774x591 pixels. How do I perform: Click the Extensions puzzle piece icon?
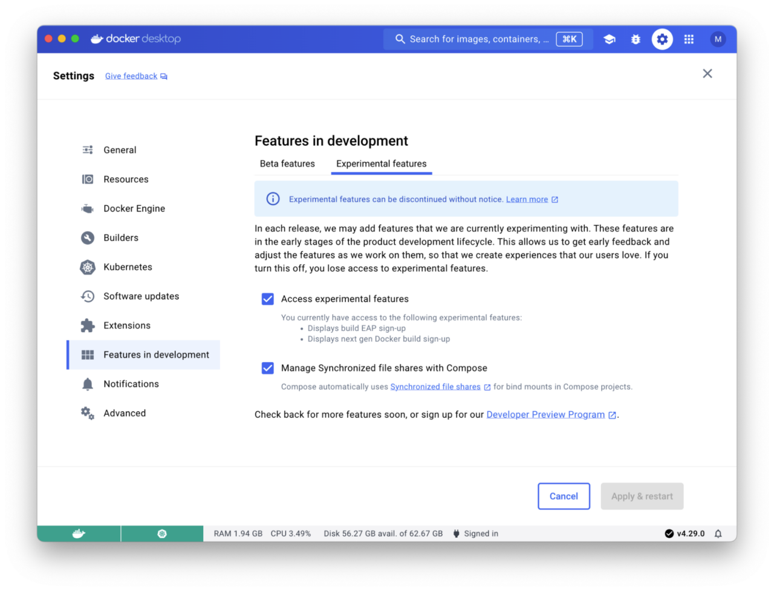pyautogui.click(x=88, y=325)
